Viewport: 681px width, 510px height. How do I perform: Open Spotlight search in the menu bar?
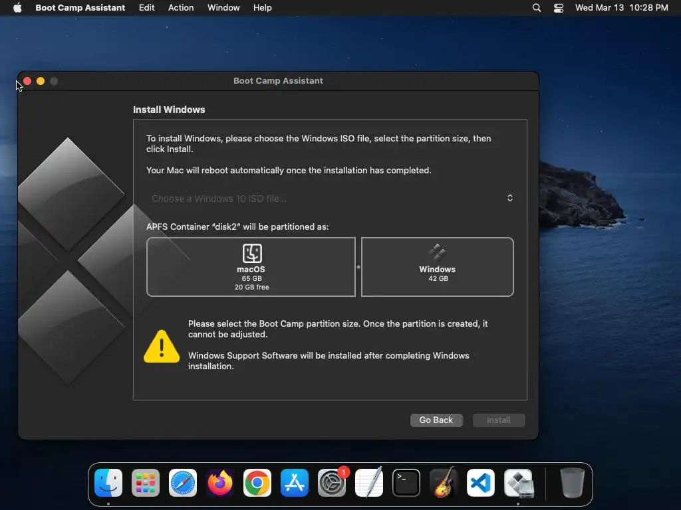537,8
